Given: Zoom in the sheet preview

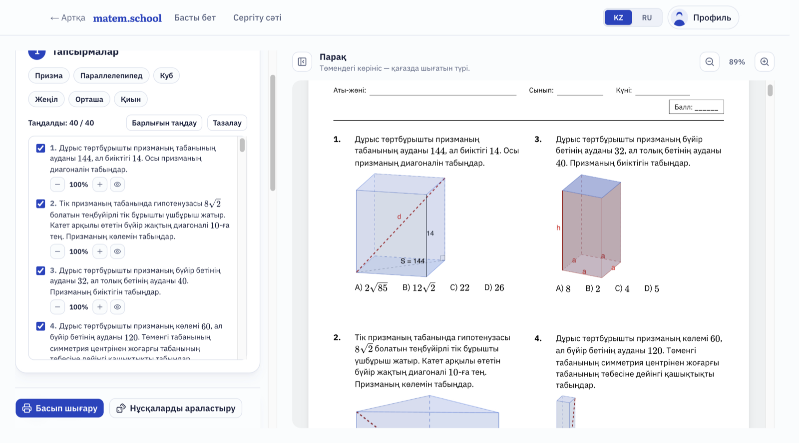Looking at the screenshot, I should [x=765, y=62].
